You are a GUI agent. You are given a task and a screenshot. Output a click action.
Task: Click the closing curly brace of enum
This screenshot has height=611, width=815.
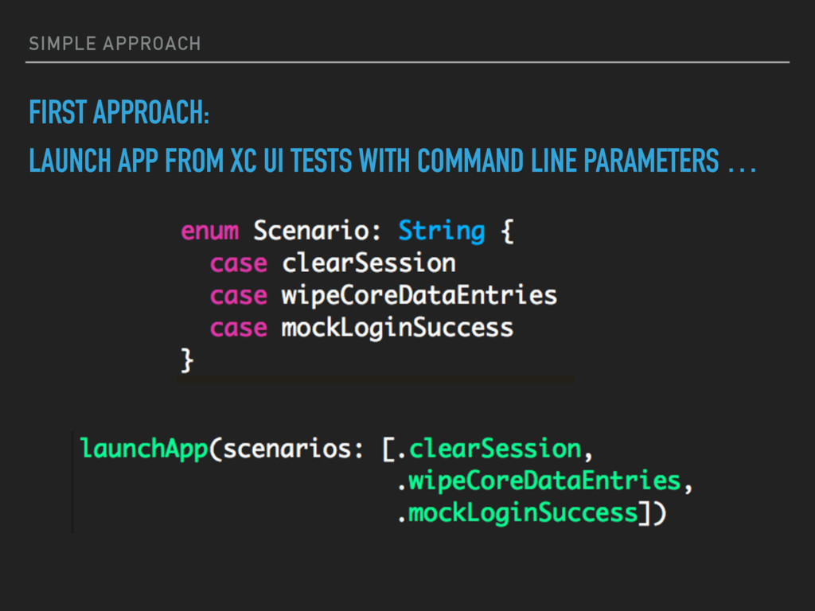click(186, 360)
